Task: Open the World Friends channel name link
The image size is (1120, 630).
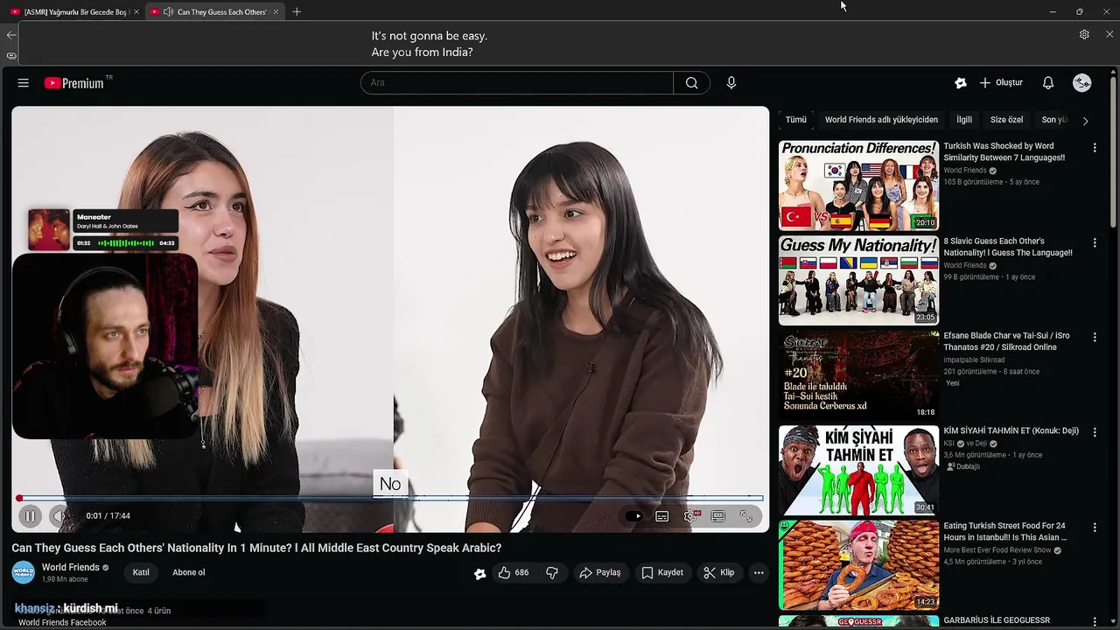Action: (x=71, y=568)
